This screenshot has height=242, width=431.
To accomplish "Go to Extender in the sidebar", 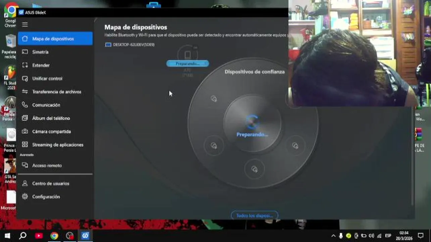I will (55, 65).
